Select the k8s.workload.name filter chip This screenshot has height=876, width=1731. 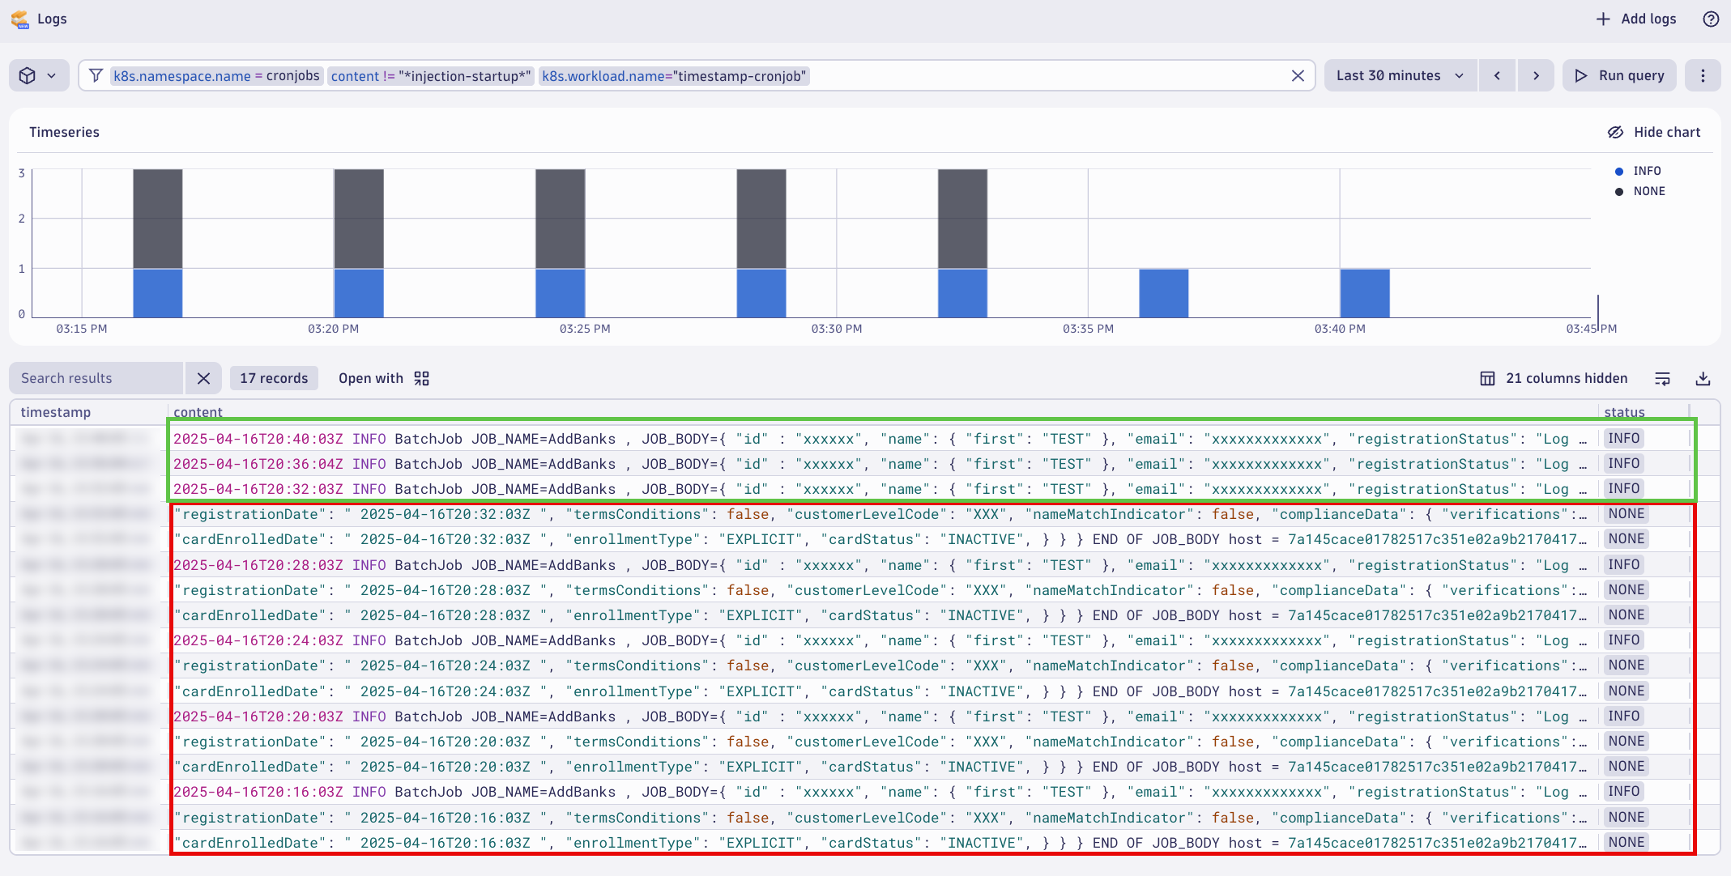click(x=674, y=76)
